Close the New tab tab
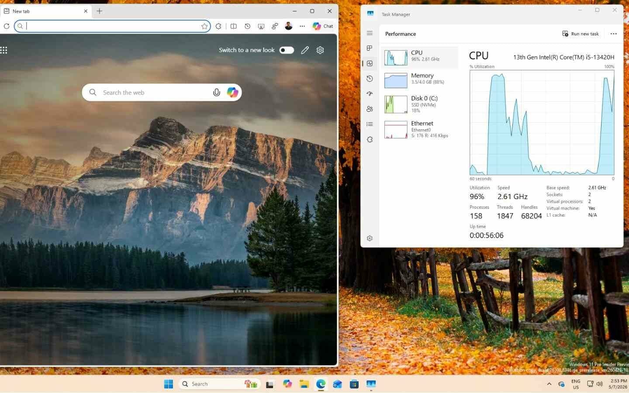The image size is (629, 393). point(86,11)
